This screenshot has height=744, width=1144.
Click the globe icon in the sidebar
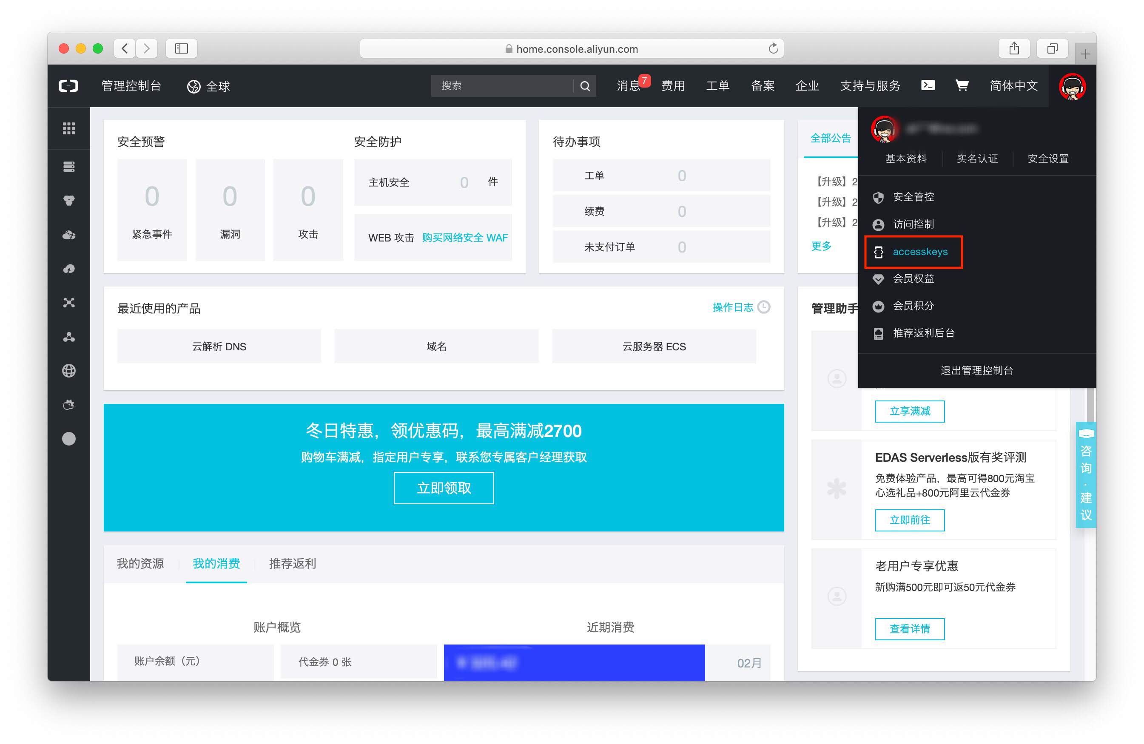click(69, 371)
